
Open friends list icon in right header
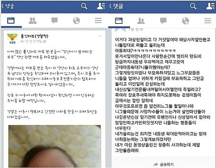210,6
